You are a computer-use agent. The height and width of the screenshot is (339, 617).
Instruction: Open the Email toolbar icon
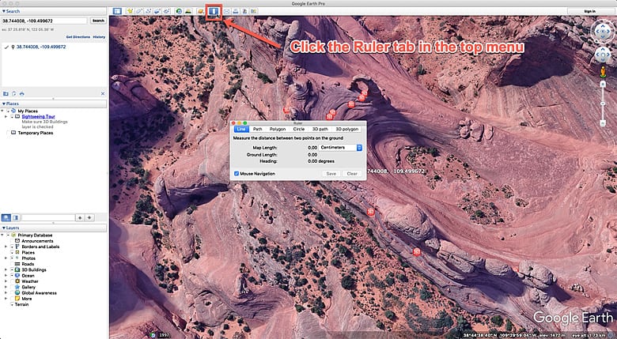tap(227, 11)
